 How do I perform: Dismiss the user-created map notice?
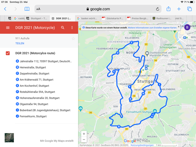point(179,27)
